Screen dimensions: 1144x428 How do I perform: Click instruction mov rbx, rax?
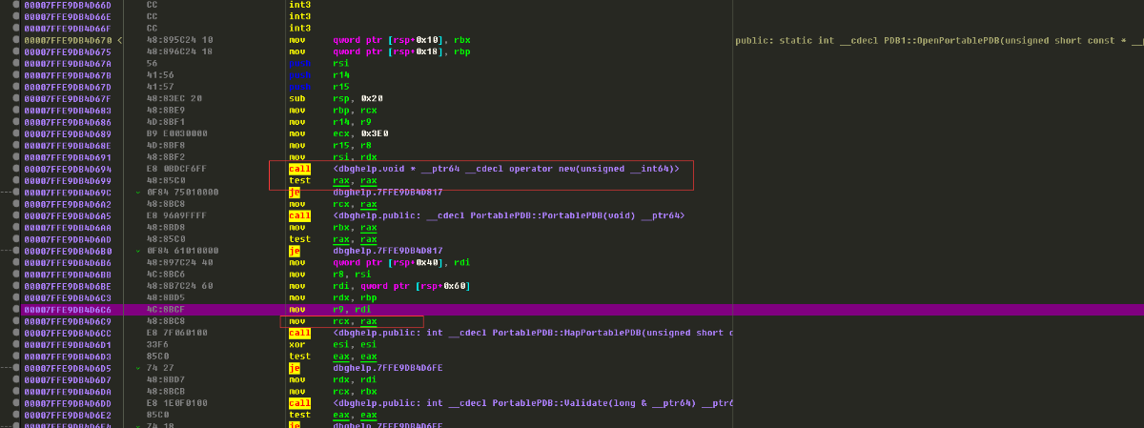click(332, 228)
